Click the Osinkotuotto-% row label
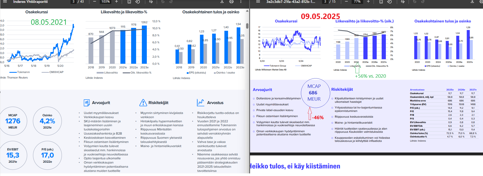Screen dimensions: 483x176 (x=418, y=137)
